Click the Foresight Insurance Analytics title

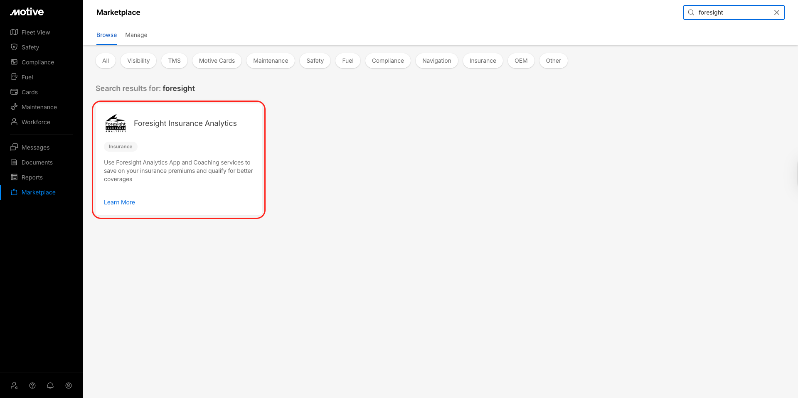tap(185, 123)
